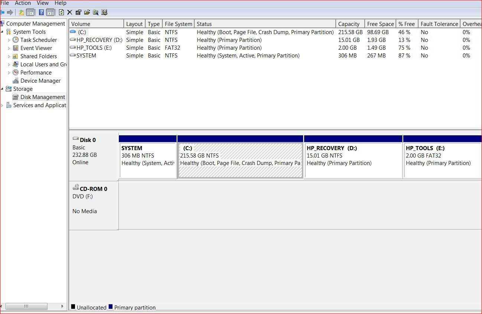Select HP_TOOLS (E:) volume row
This screenshot has height=314, width=482.
(x=275, y=48)
